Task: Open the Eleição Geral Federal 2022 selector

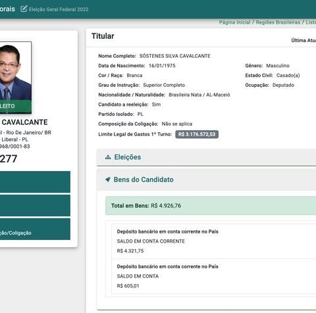Action: (x=59, y=9)
